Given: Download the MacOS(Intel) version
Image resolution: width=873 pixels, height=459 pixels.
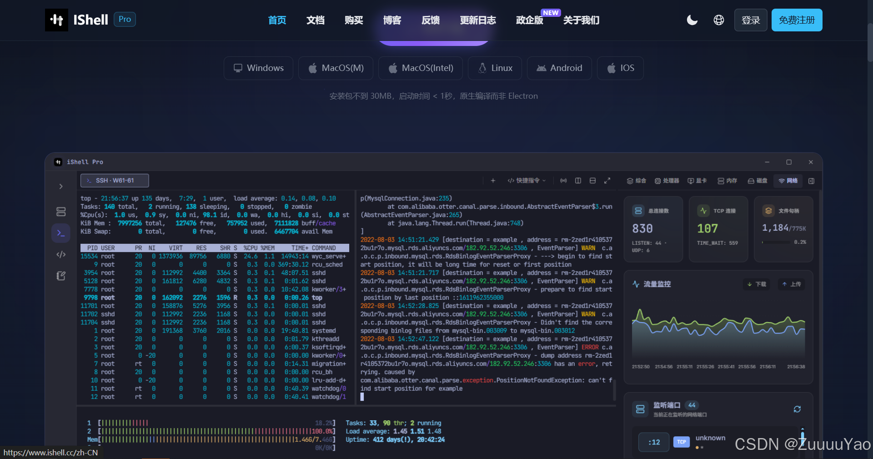Looking at the screenshot, I should 421,68.
